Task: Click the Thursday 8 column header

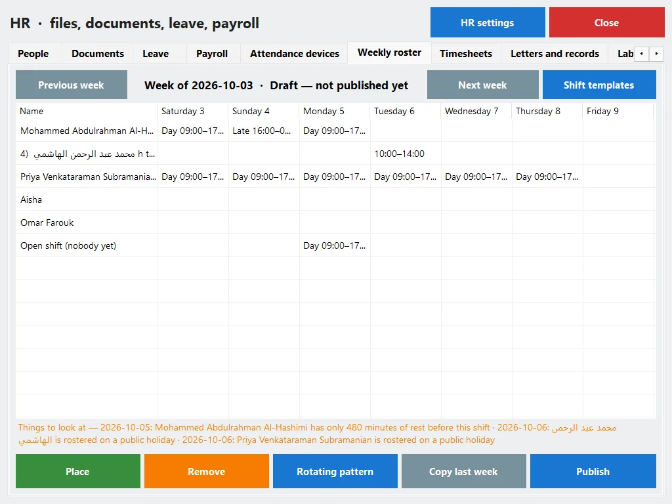Action: [x=547, y=111]
